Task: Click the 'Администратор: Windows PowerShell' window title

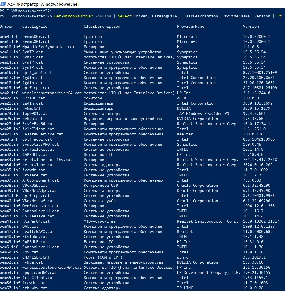Action: 43,4
